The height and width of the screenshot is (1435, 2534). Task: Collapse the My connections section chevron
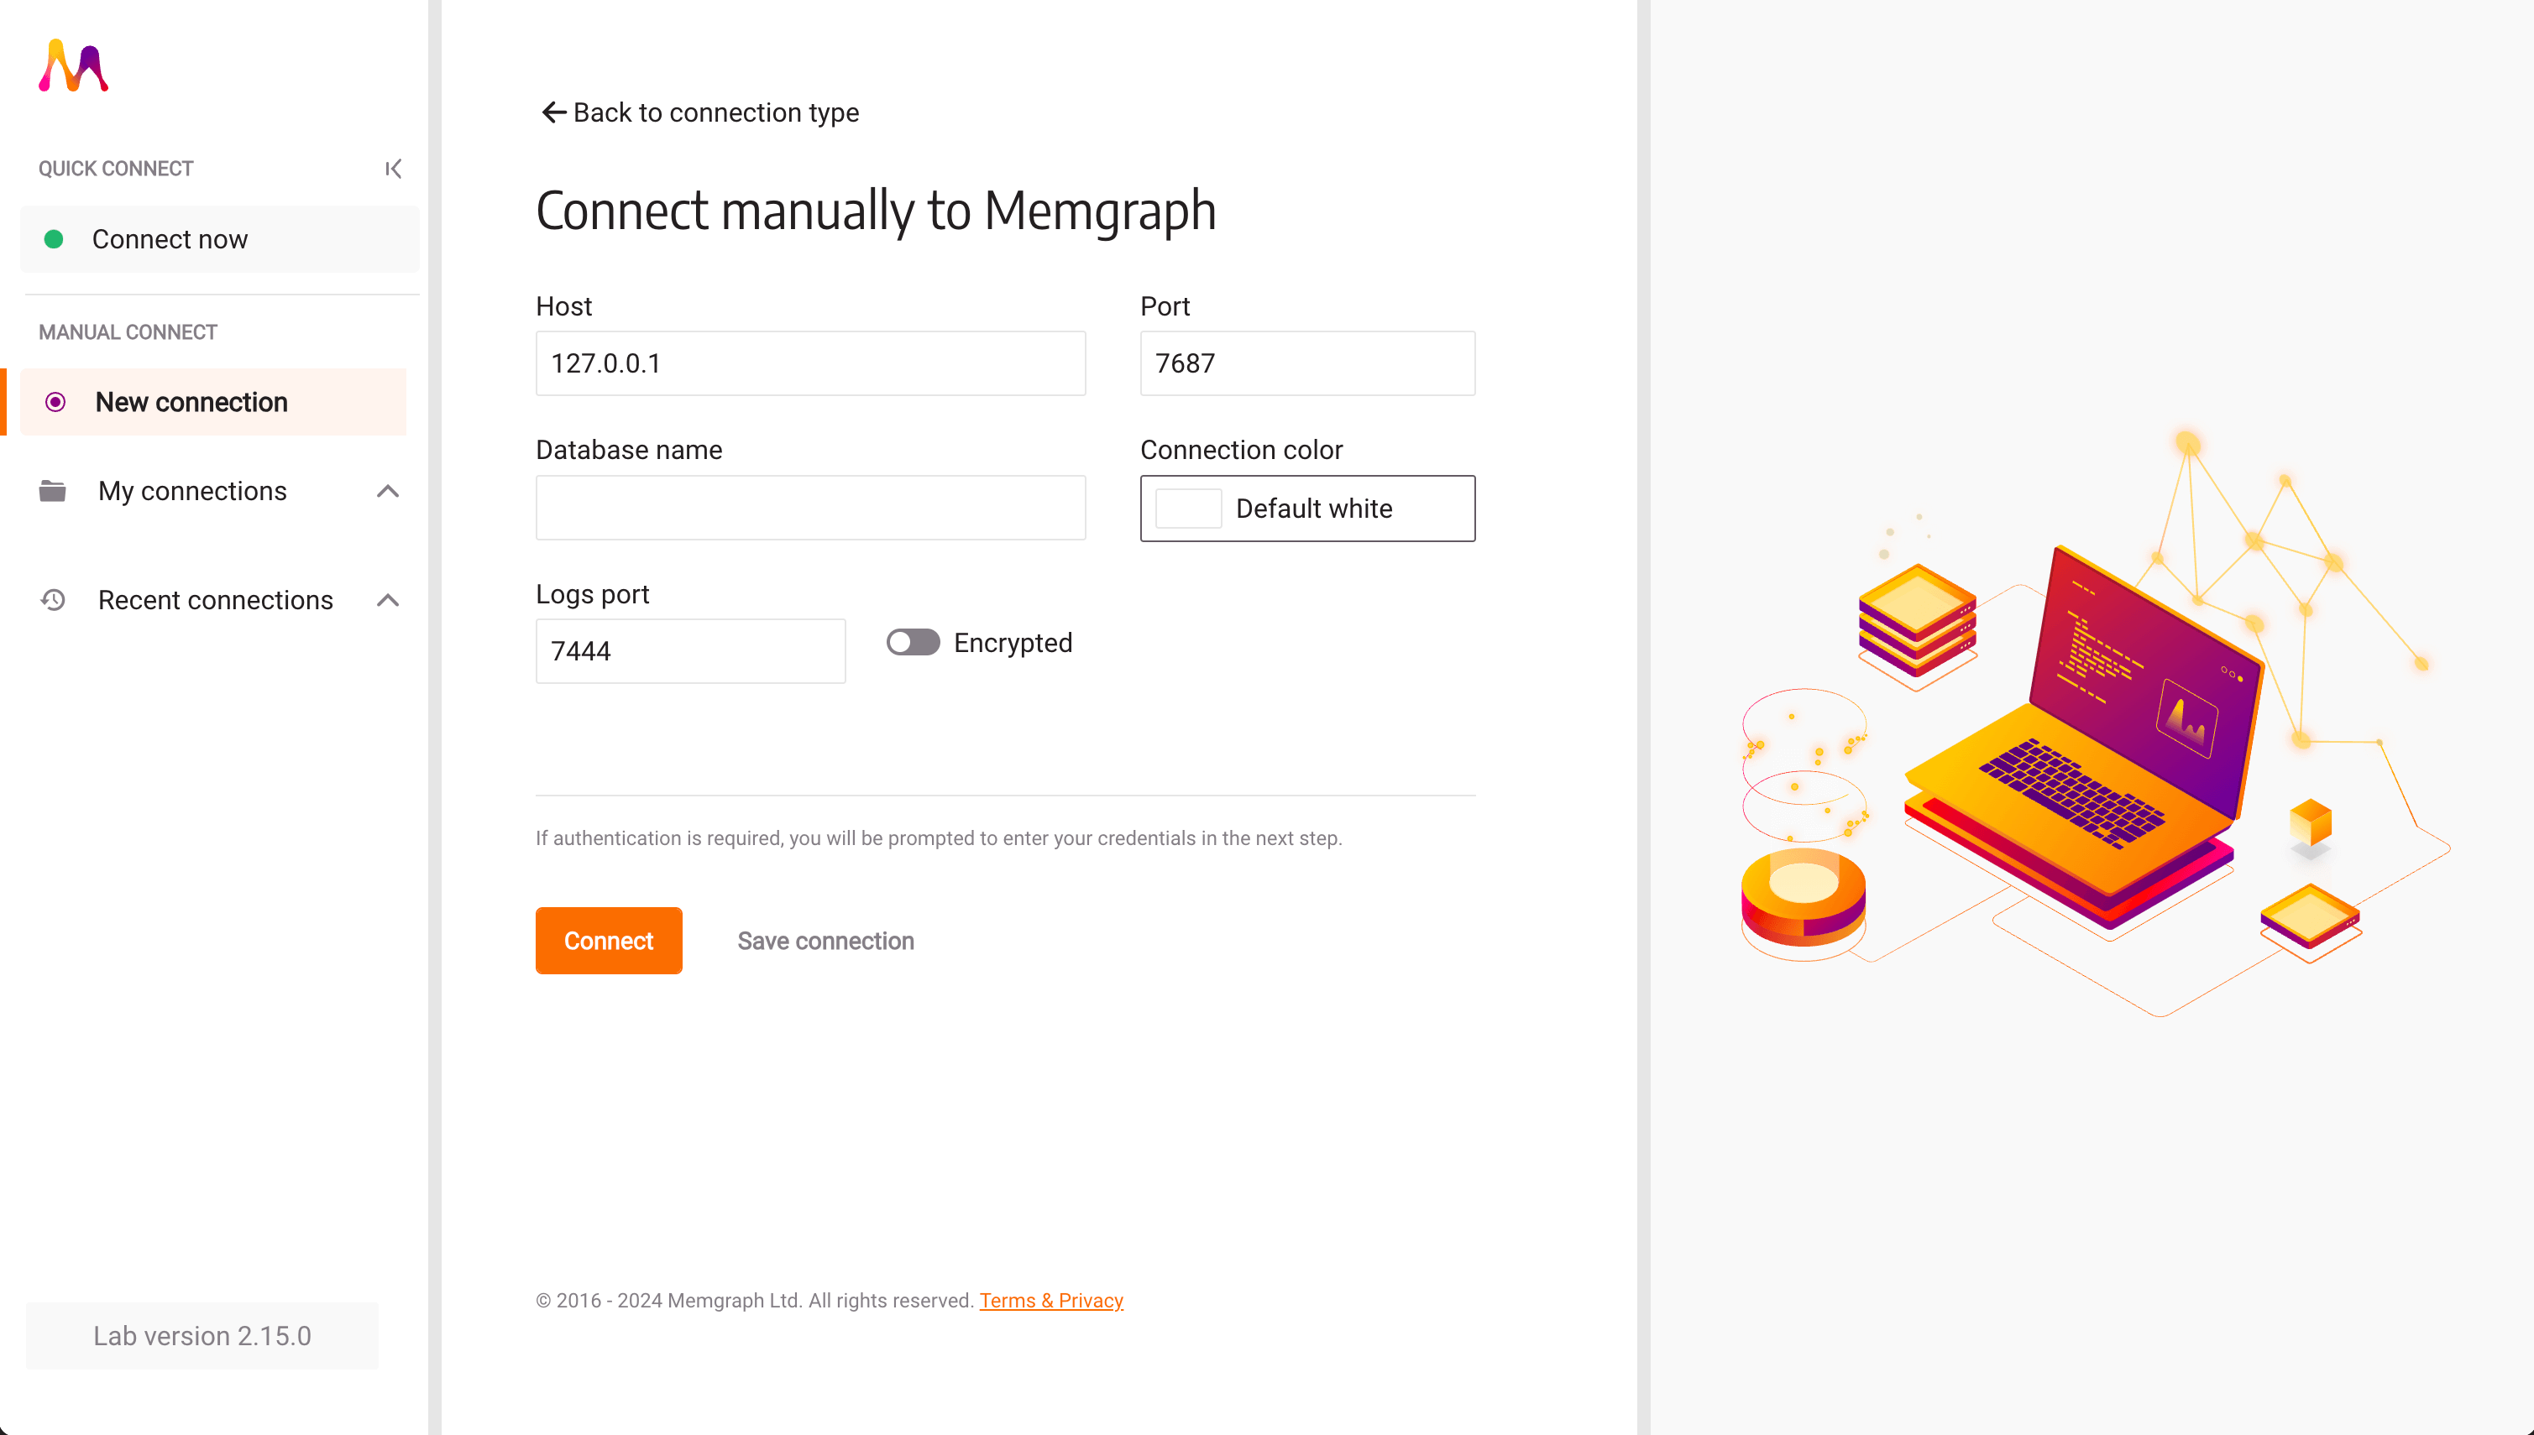click(x=389, y=491)
